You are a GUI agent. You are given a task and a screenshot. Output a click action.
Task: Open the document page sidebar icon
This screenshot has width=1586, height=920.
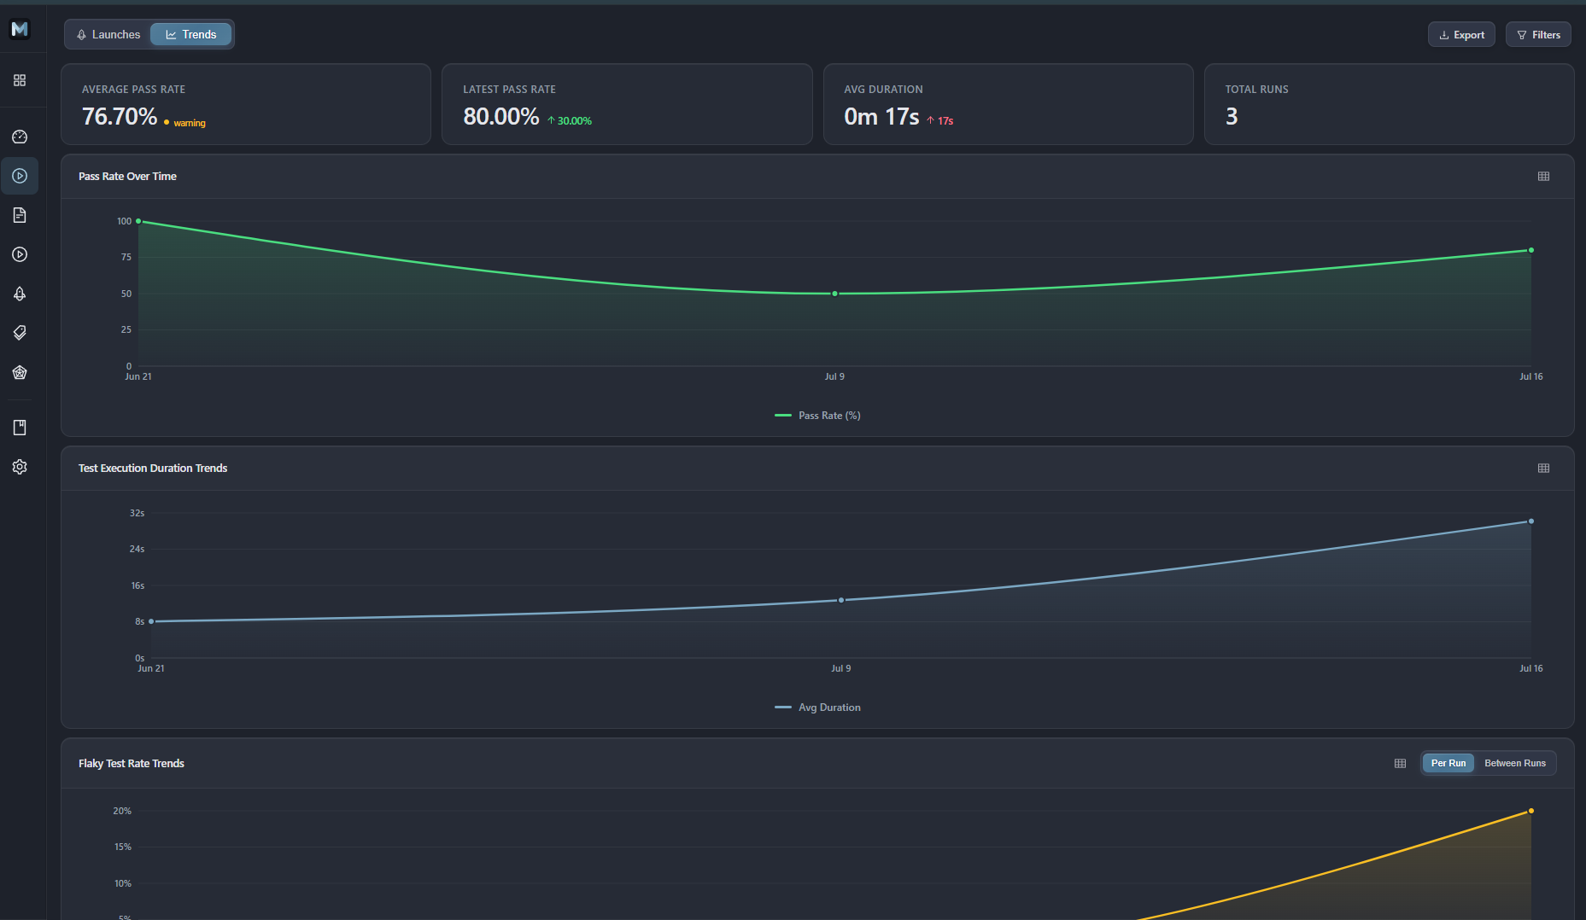click(x=20, y=215)
